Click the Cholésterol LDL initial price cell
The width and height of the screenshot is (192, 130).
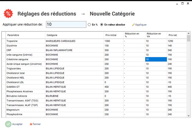113,82
